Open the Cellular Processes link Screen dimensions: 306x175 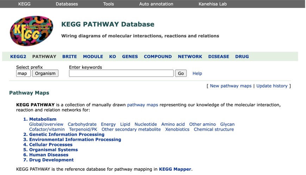coord(51,145)
